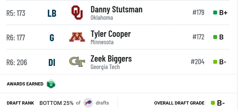Viewport: 238px width, 110px height.
Task: Select the G position label
Action: pos(52,38)
